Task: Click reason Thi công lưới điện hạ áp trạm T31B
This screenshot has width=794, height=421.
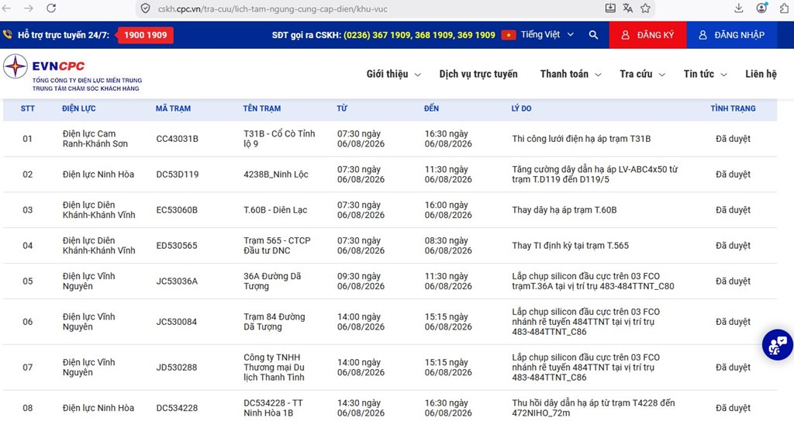Action: (582, 139)
